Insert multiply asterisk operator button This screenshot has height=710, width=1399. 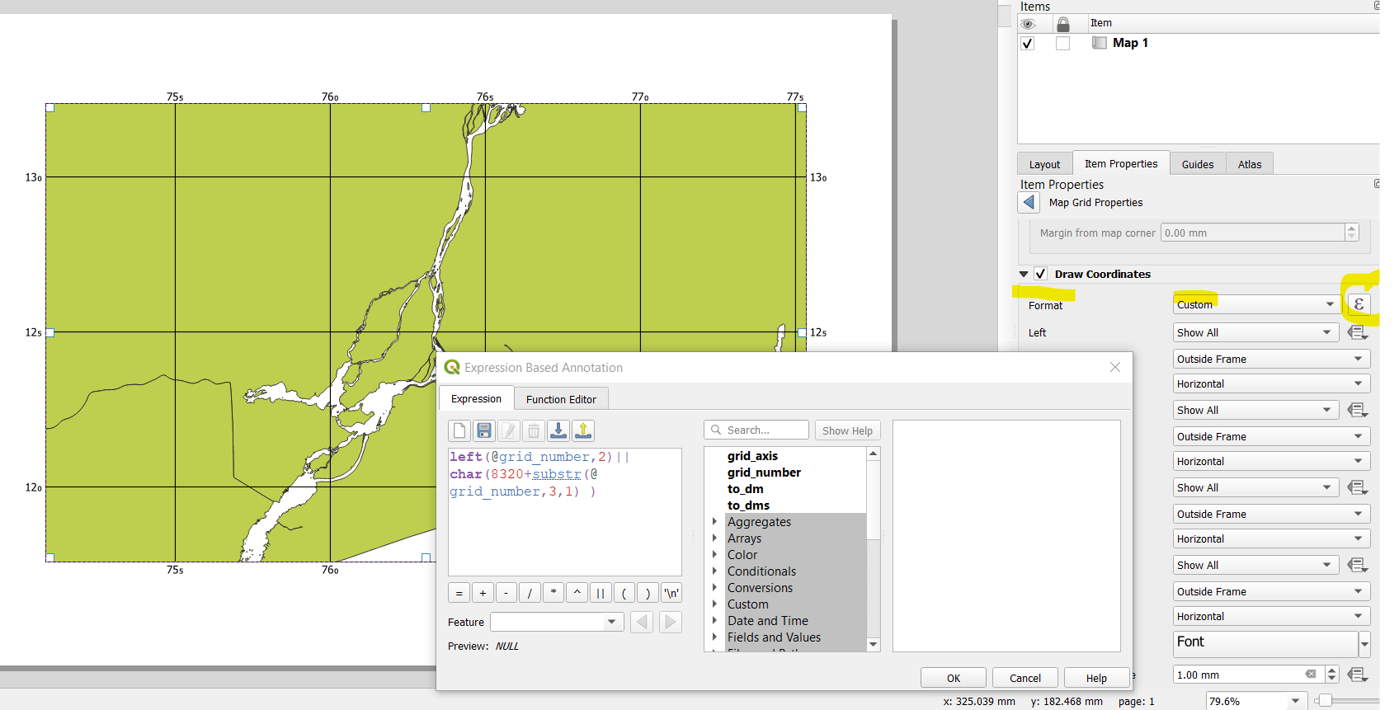tap(553, 593)
